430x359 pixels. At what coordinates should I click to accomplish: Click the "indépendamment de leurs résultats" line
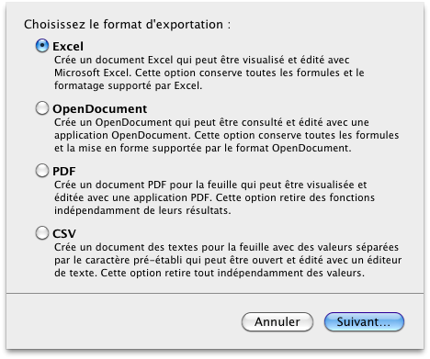[142, 210]
